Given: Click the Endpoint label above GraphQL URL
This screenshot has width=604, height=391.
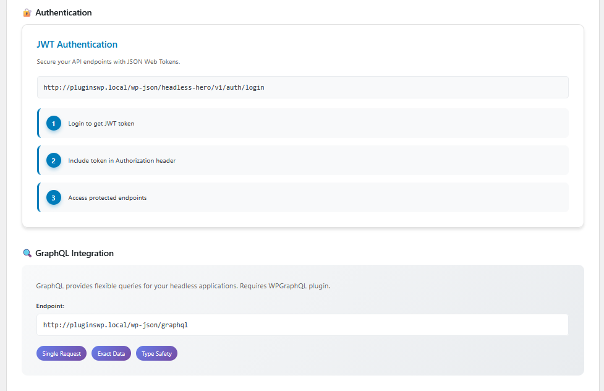Looking at the screenshot, I should (51, 306).
